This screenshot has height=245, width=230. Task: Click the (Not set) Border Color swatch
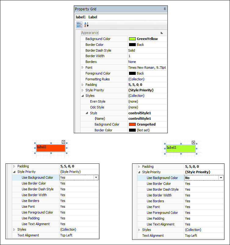[132, 130]
